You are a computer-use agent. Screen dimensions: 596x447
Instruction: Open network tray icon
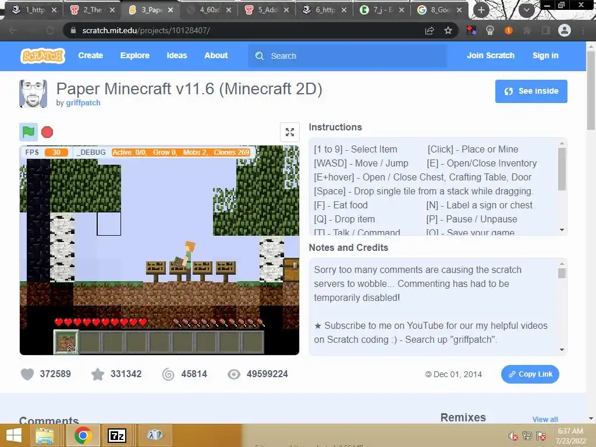pyautogui.click(x=527, y=435)
